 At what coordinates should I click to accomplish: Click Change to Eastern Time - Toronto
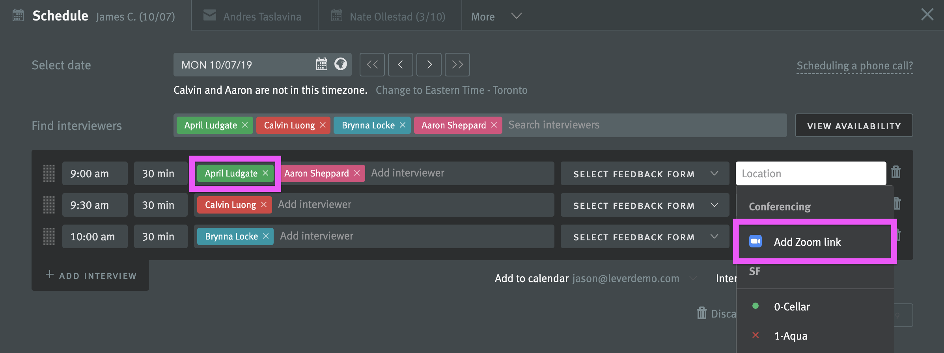click(x=451, y=90)
